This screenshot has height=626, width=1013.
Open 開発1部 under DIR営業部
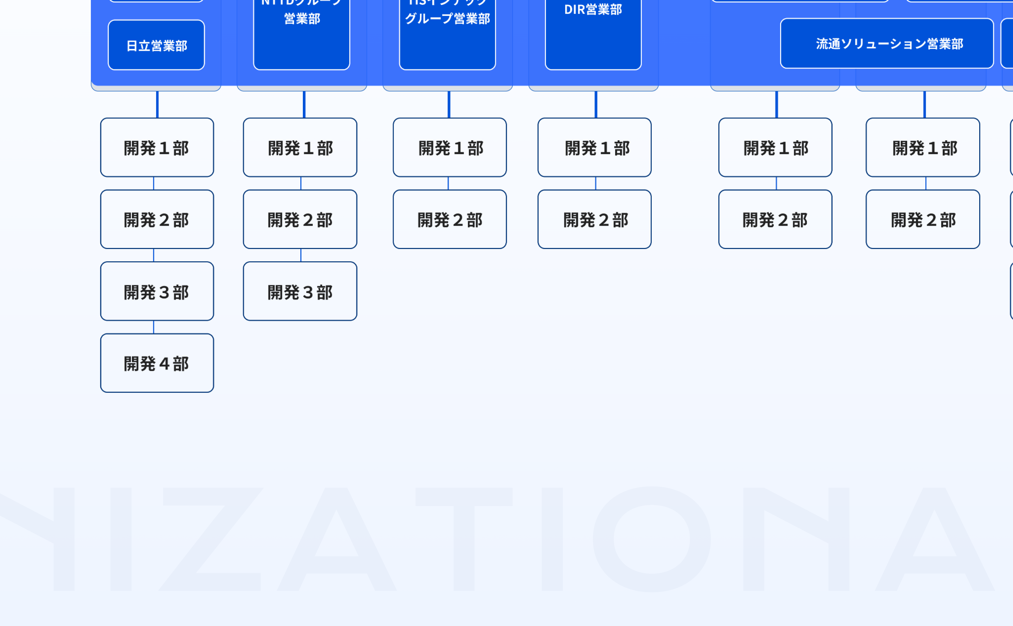(x=595, y=147)
